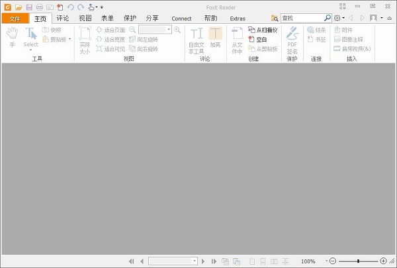Open the customize quick access toolbar arrow
Viewport: 397px width, 268px height.
point(101,7)
